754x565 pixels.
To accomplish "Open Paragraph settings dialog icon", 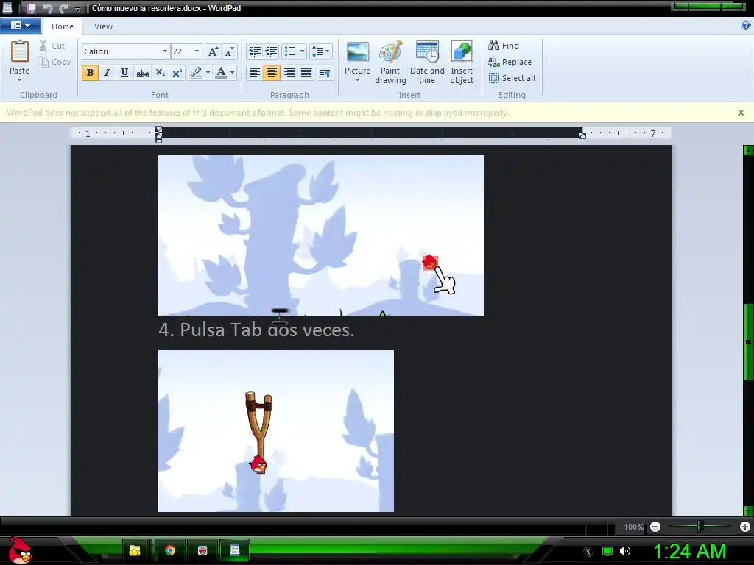I will coord(325,73).
